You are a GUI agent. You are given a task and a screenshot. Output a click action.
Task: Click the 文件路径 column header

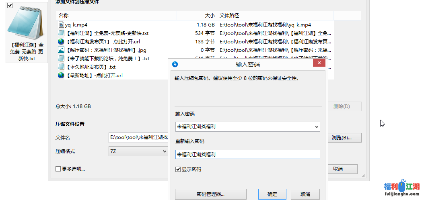tap(275, 16)
